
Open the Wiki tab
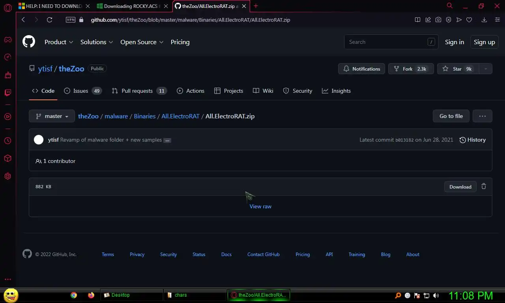263,91
